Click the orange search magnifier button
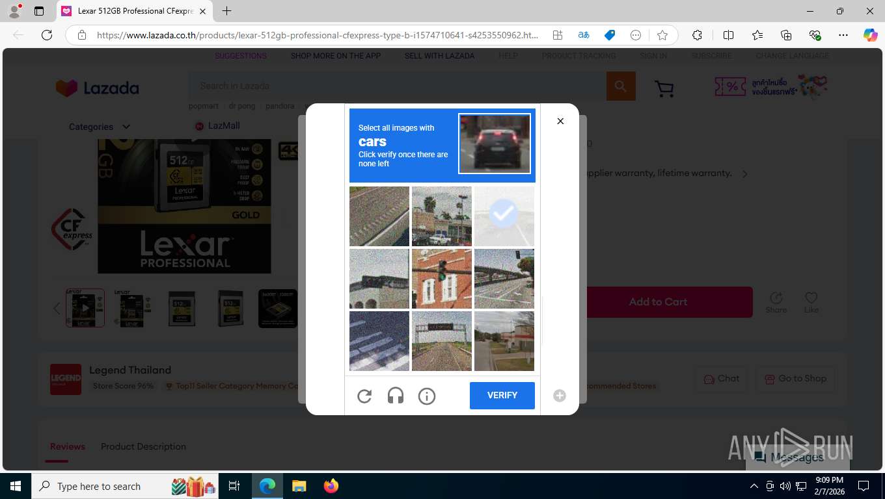This screenshot has height=499, width=885. coord(621,86)
